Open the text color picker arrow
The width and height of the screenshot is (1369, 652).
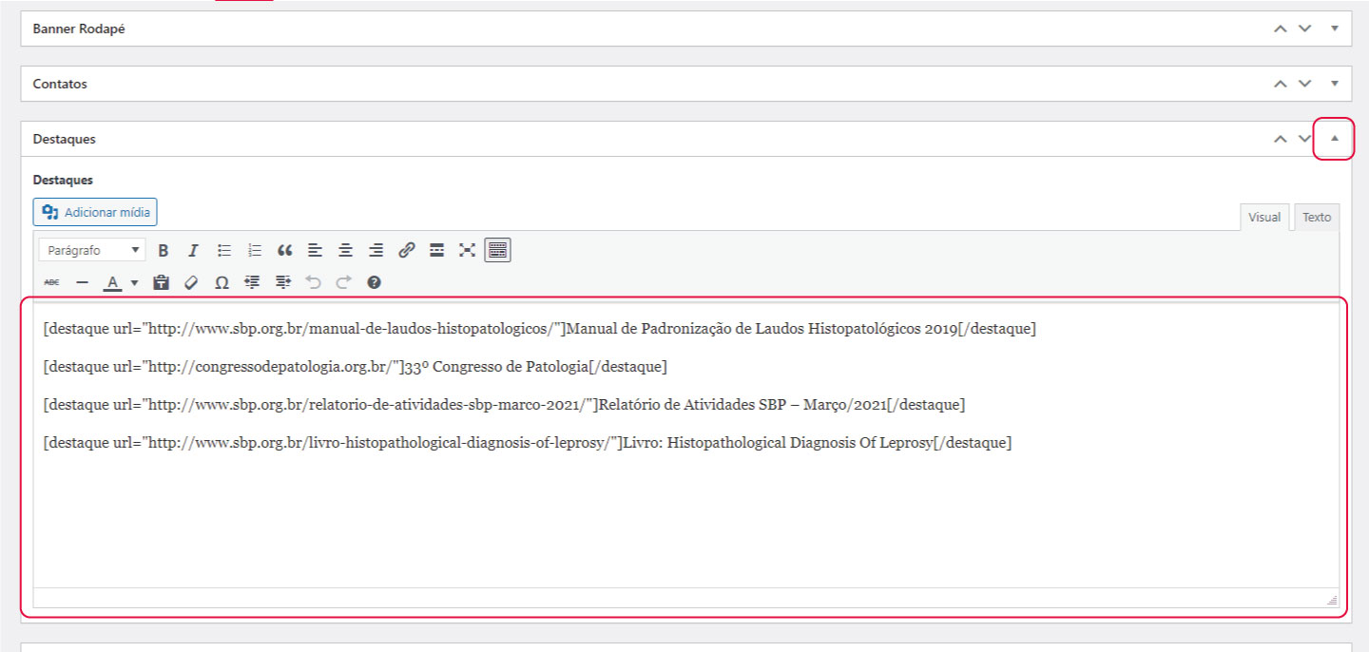coord(134,282)
